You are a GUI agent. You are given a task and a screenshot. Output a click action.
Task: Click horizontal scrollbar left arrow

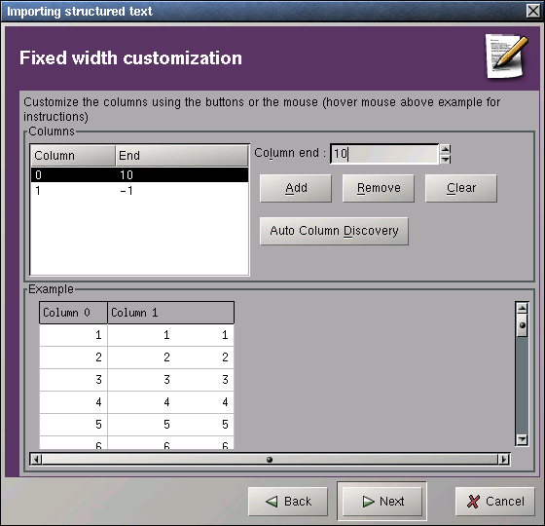pyautogui.click(x=36, y=460)
